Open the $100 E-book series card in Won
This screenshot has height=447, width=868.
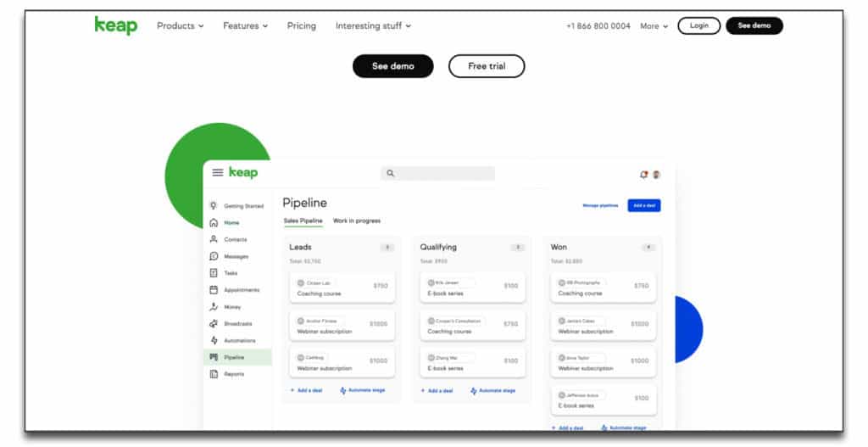603,400
